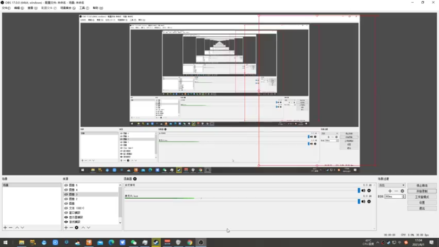Mute the 麦克风/Aux speaker icon

(x=363, y=201)
